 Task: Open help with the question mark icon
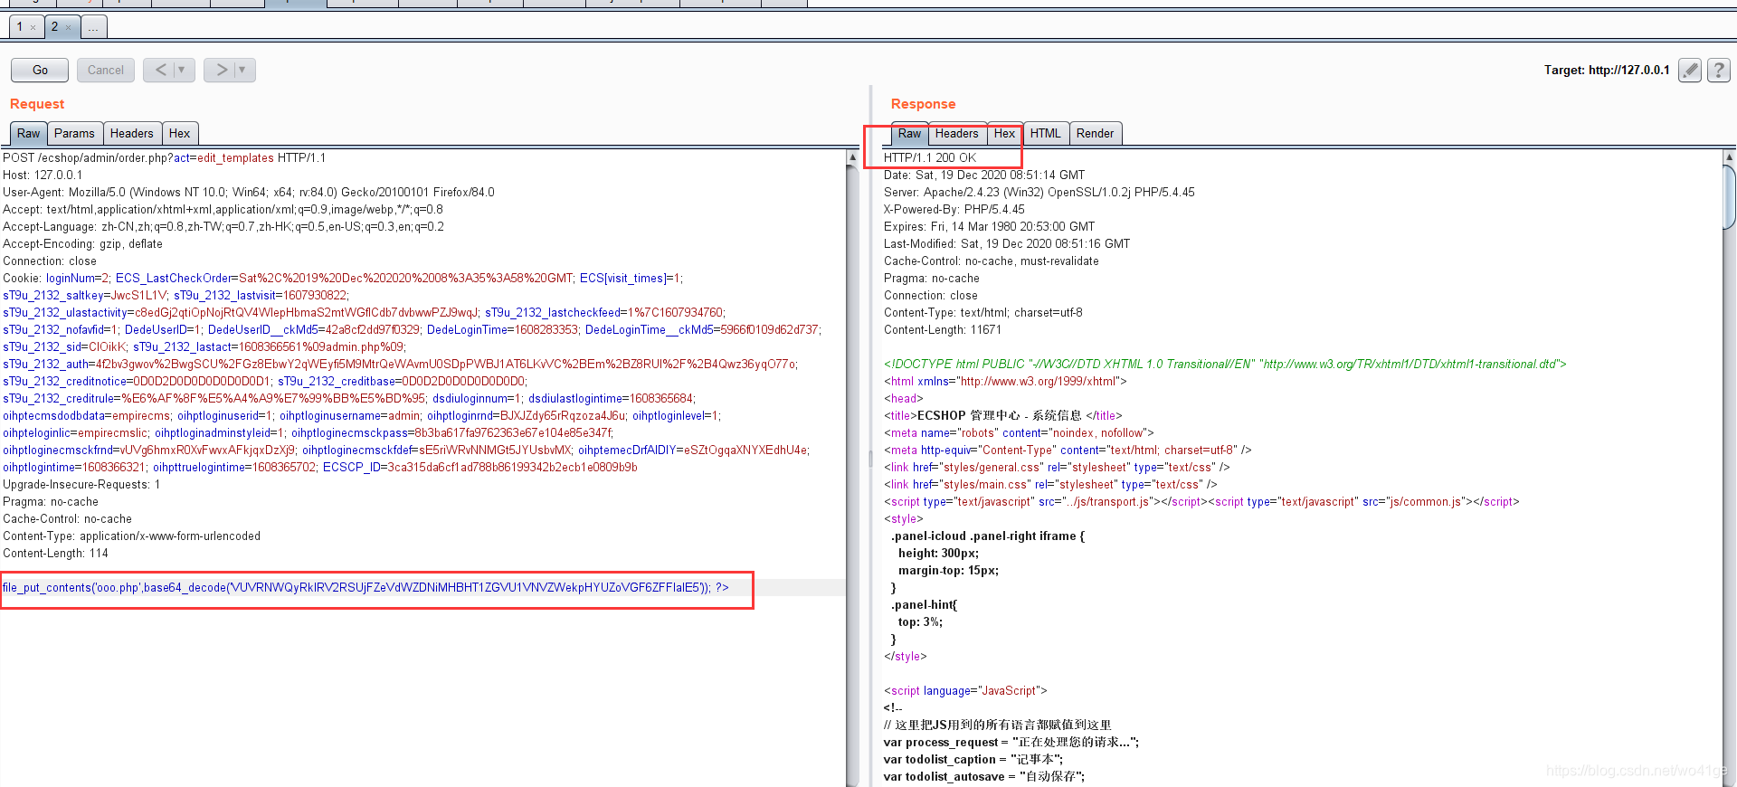pyautogui.click(x=1719, y=70)
